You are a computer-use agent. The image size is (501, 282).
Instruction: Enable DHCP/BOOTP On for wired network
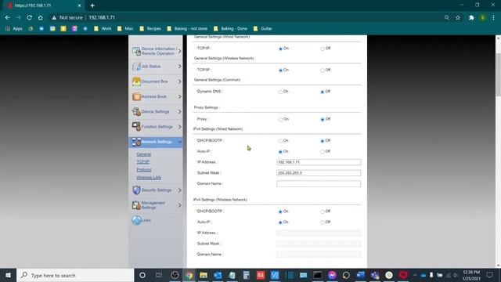(280, 141)
